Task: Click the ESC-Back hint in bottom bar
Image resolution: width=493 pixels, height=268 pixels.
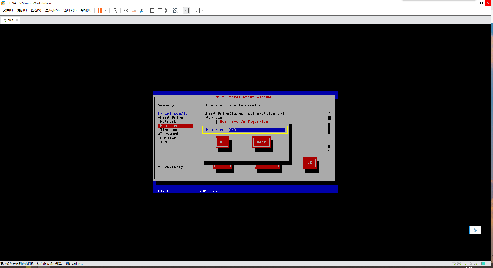Action: click(x=208, y=191)
